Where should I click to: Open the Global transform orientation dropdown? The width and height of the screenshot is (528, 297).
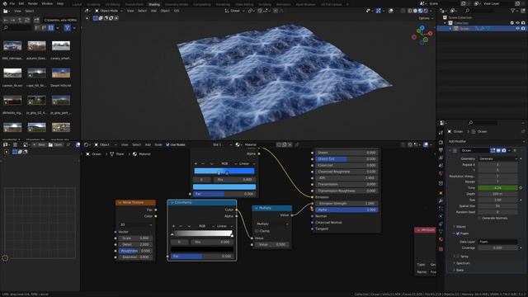(x=234, y=11)
